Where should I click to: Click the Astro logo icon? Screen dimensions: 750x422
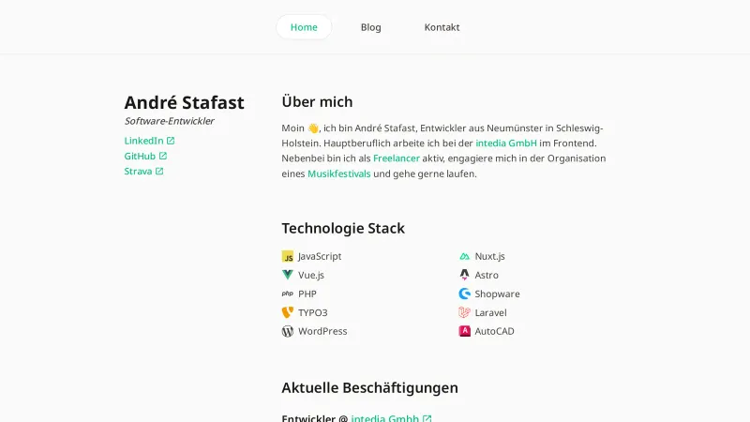[464, 275]
